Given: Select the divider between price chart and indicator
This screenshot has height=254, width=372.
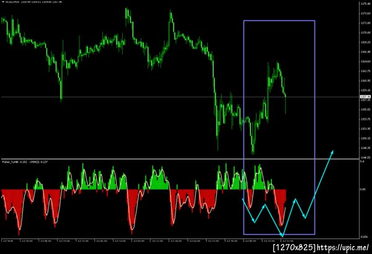Looking at the screenshot, I should tap(180, 159).
